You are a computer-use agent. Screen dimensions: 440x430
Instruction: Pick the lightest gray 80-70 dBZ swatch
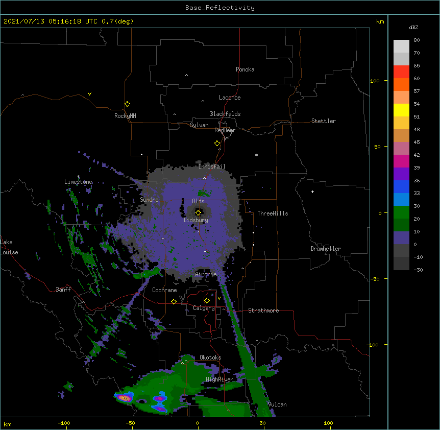pyautogui.click(x=401, y=46)
